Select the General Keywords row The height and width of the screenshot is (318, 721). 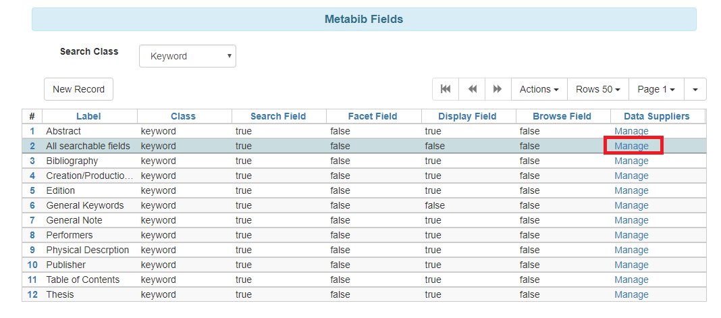85,205
